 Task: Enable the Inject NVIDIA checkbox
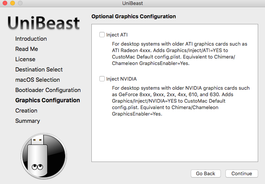tap(102, 79)
